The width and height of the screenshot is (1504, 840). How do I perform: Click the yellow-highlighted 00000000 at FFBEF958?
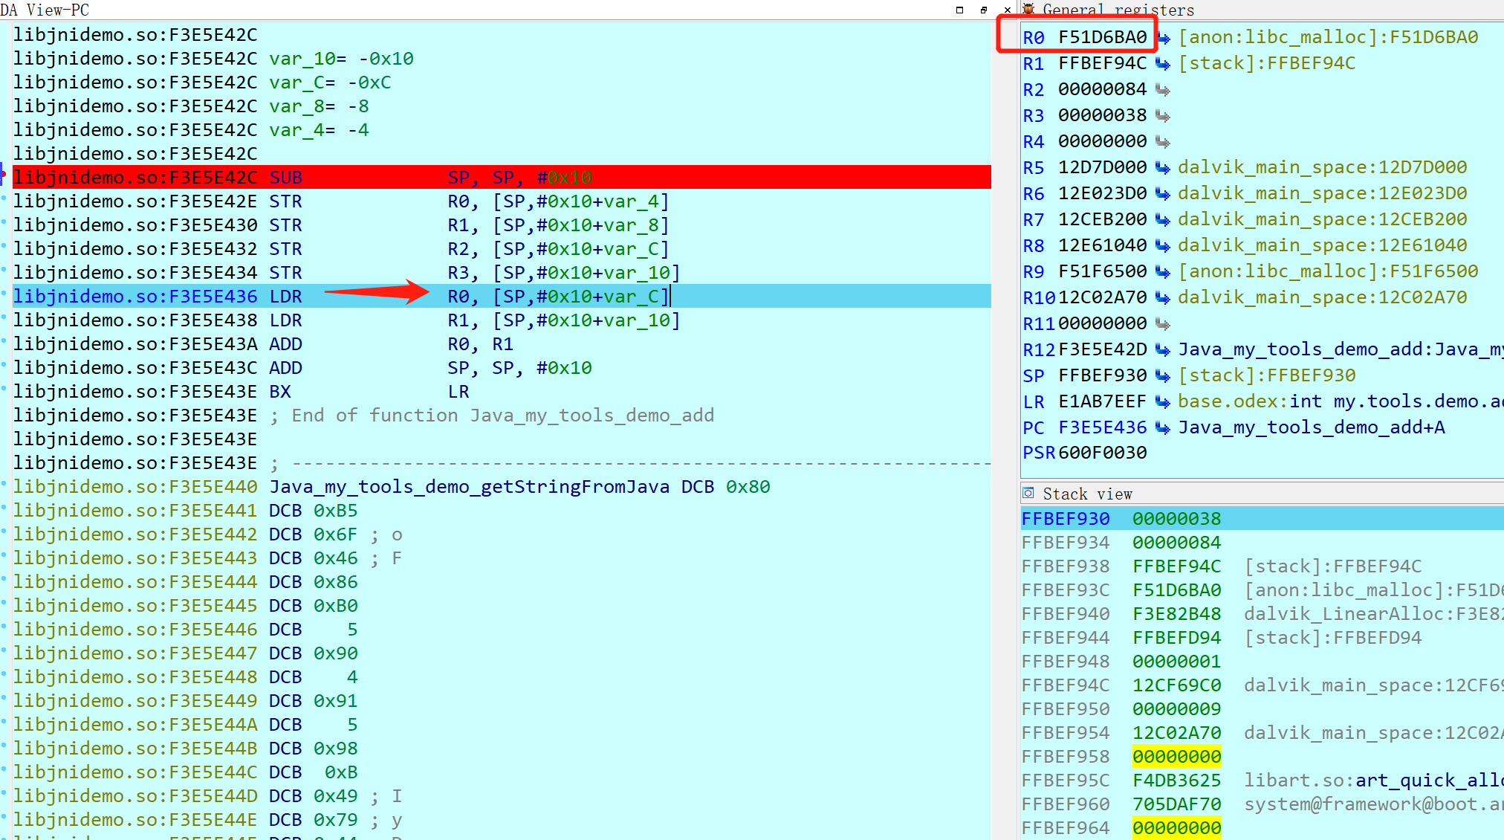tap(1176, 757)
